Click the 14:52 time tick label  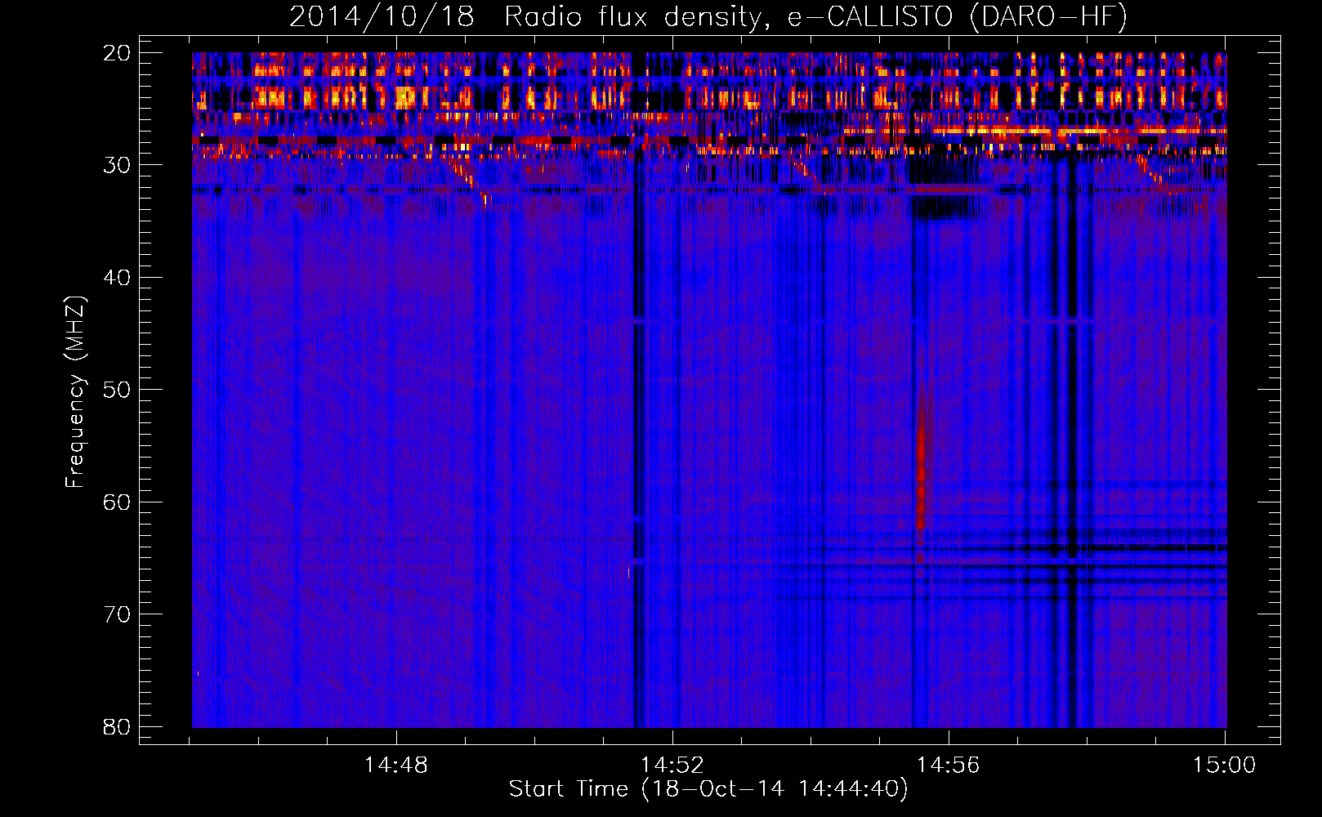point(672,766)
